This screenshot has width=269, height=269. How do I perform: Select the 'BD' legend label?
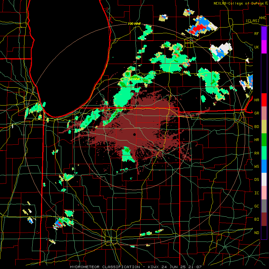[256, 127]
